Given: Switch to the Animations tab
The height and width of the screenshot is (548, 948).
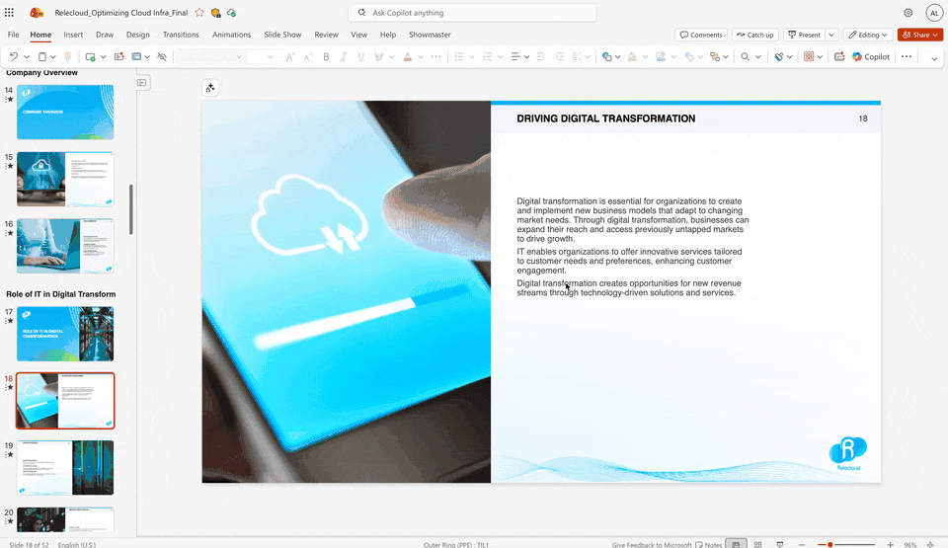Looking at the screenshot, I should 231,35.
